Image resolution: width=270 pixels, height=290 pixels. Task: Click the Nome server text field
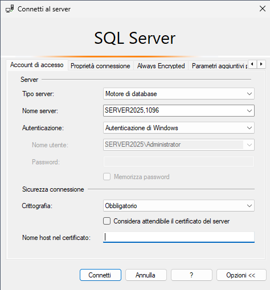click(174, 110)
